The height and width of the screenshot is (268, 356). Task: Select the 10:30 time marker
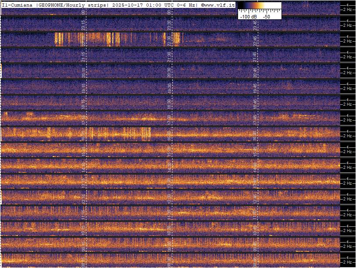pyautogui.click(x=169, y=230)
